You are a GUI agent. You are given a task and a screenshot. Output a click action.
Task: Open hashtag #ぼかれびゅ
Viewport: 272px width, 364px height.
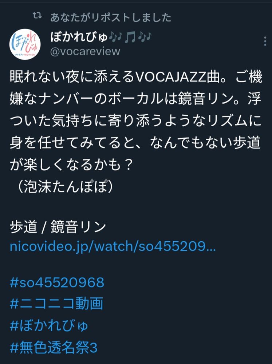point(49,326)
